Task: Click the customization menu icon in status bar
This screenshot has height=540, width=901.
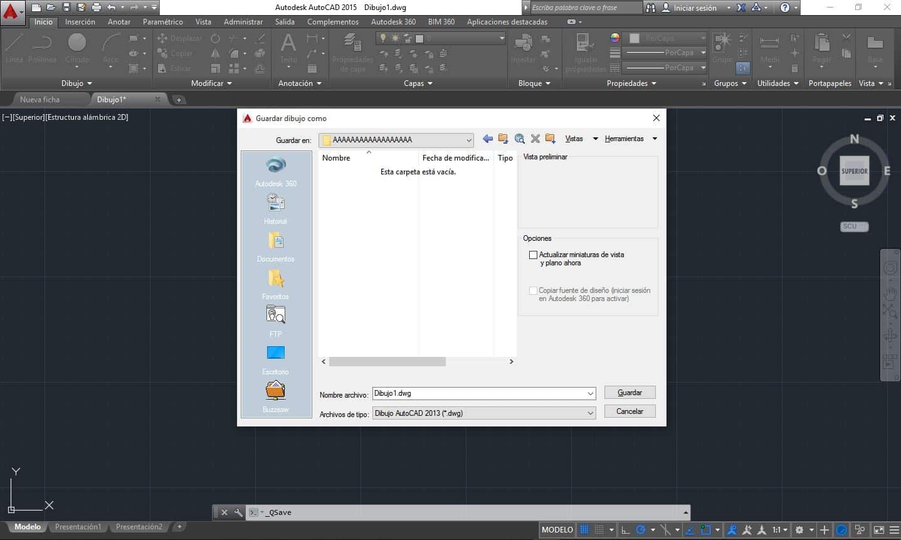Action: pos(893,530)
